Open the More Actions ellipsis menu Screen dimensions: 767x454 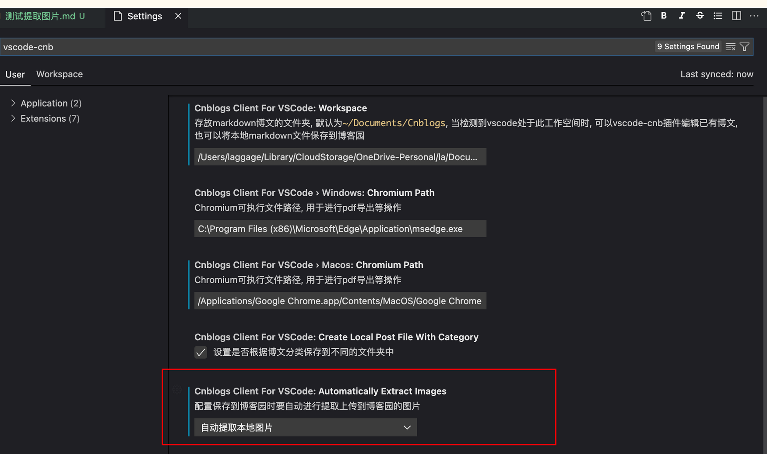[x=754, y=16]
